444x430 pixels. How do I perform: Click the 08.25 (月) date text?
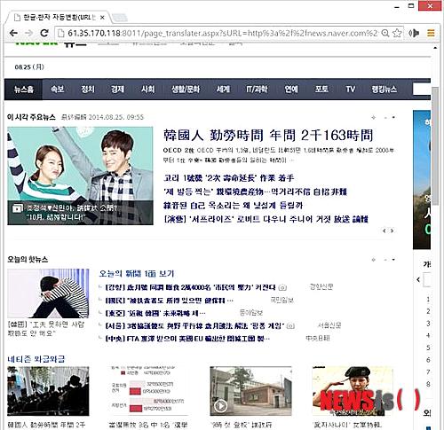(29, 67)
